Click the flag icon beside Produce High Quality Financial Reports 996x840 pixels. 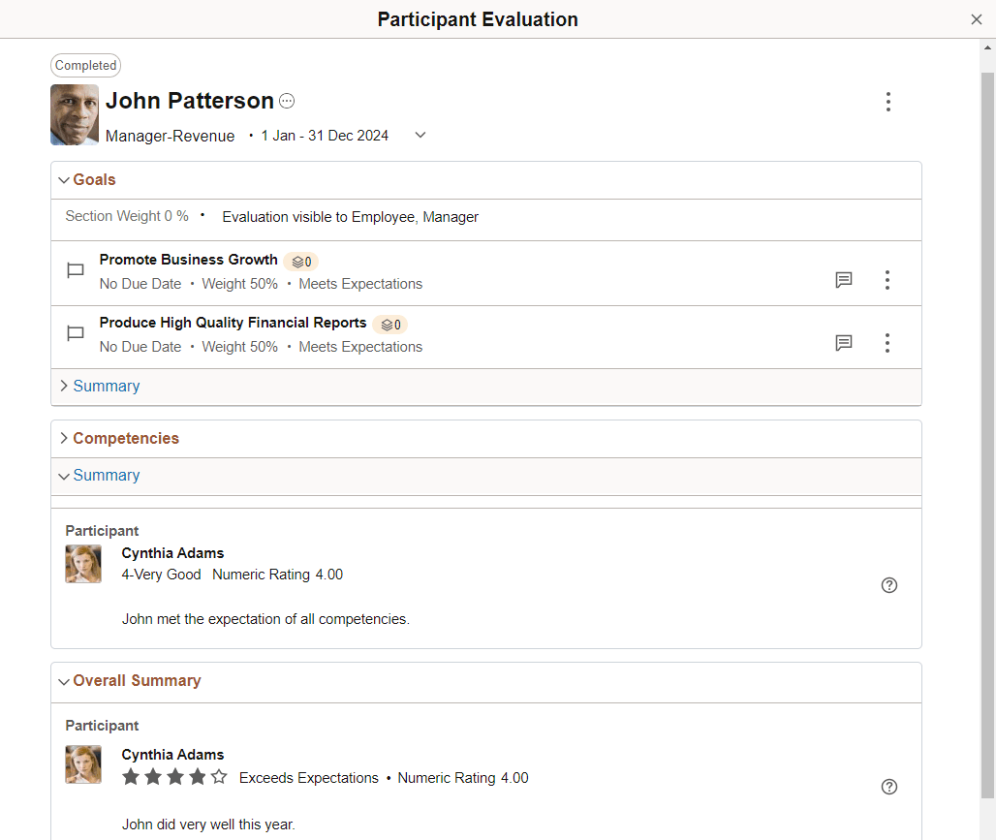click(x=75, y=334)
